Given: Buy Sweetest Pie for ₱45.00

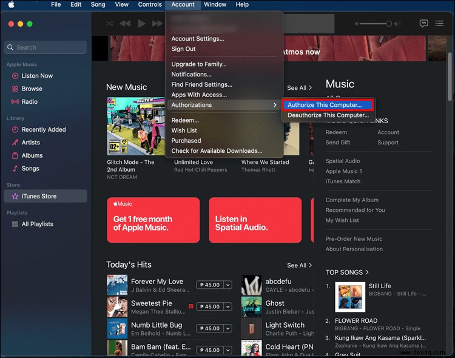Looking at the screenshot, I should pos(210,306).
